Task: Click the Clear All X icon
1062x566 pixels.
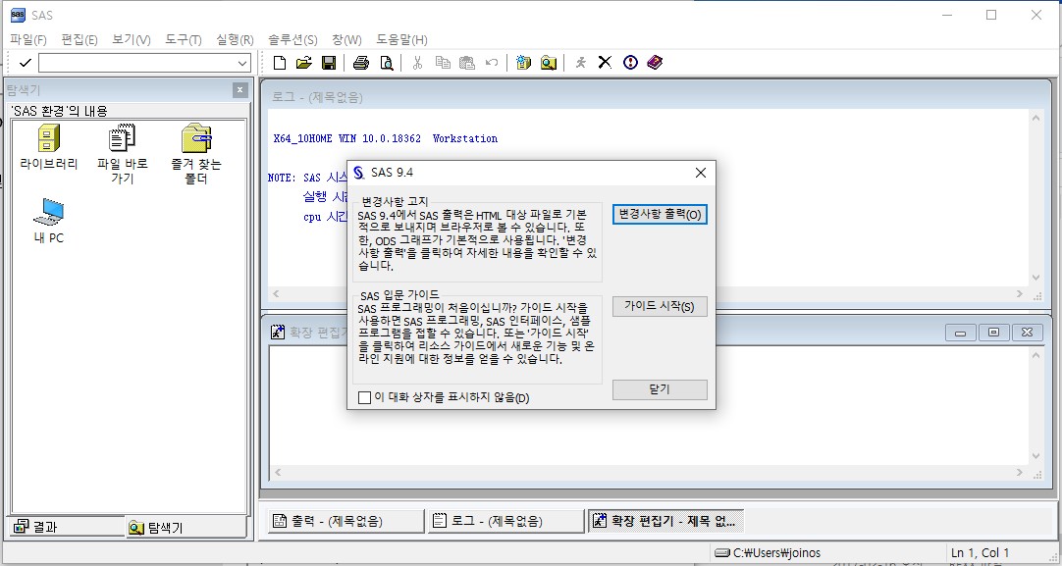Action: pos(605,63)
